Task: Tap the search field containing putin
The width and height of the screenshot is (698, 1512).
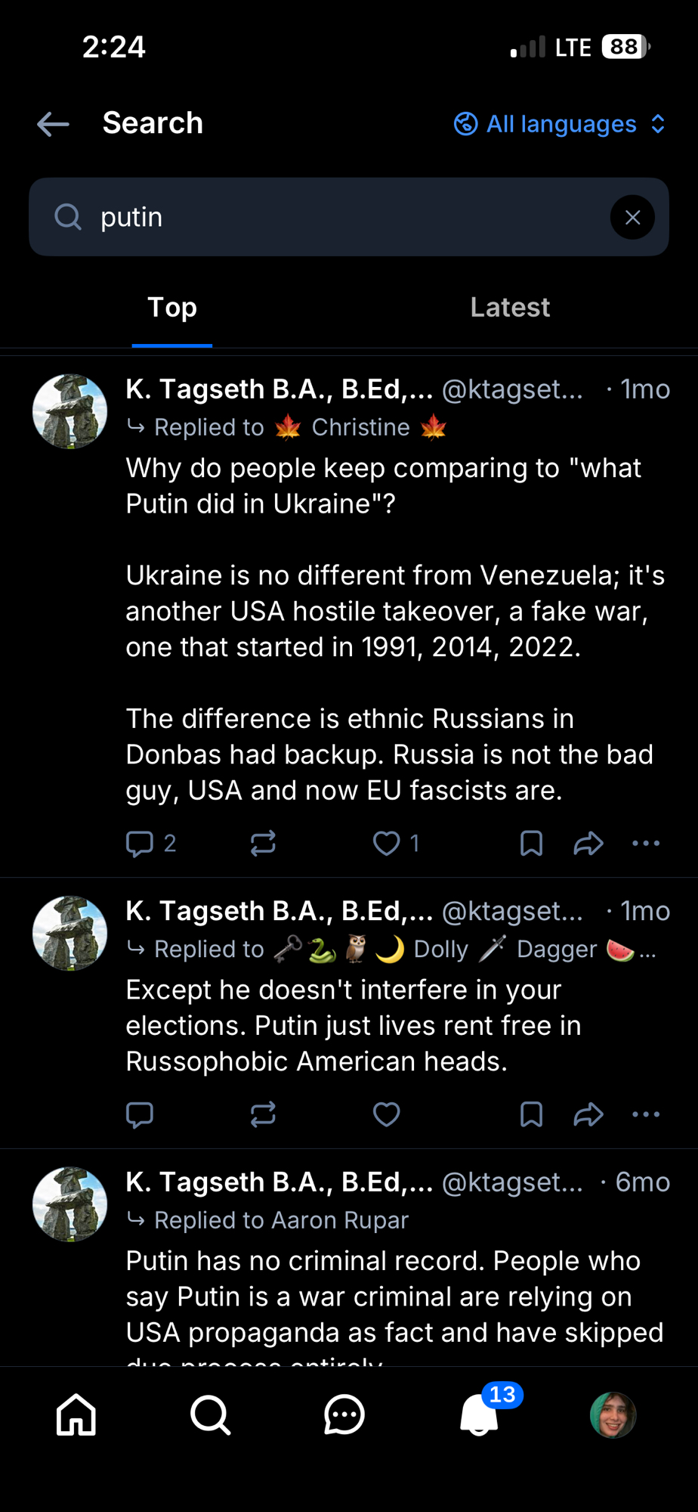Action: pos(332,218)
